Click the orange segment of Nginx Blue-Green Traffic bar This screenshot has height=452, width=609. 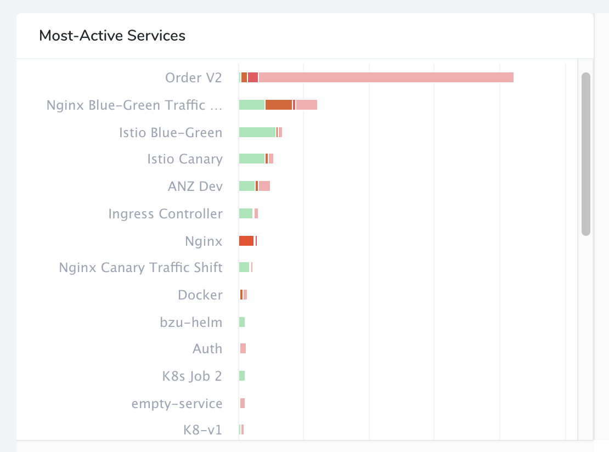tap(279, 105)
